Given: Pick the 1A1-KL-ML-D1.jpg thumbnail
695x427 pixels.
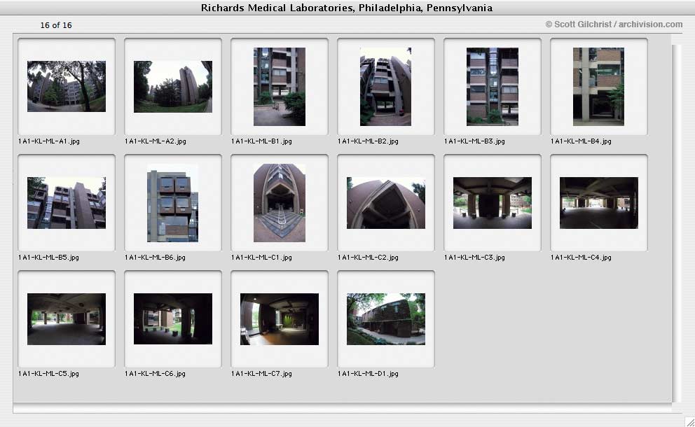Looking at the screenshot, I should (385, 319).
